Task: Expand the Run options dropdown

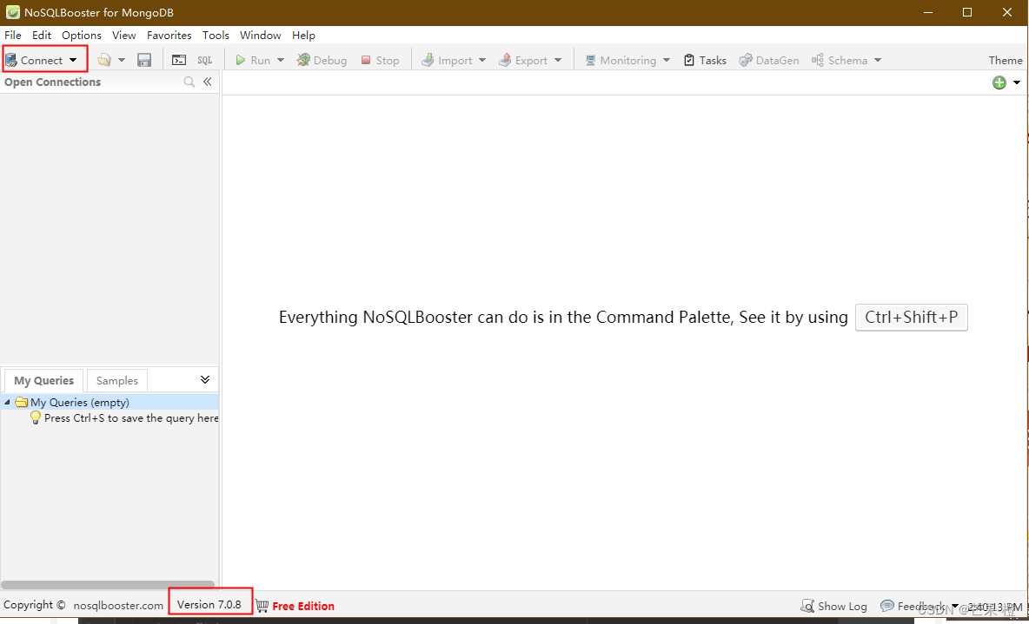Action: point(280,59)
